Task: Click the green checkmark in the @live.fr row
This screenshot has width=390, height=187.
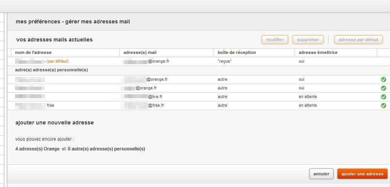Action: coord(384,97)
